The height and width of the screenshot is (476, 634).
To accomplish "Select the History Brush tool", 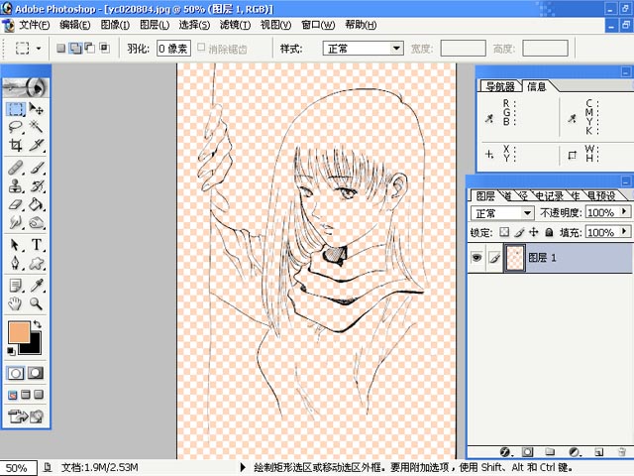I will tap(37, 186).
